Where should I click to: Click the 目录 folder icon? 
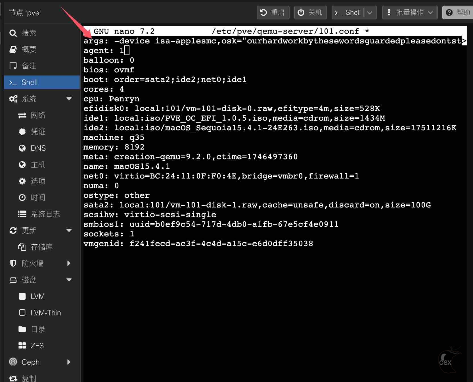click(x=22, y=329)
